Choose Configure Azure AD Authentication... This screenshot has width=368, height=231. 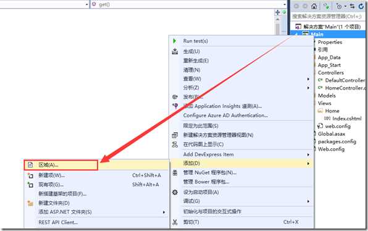point(225,115)
